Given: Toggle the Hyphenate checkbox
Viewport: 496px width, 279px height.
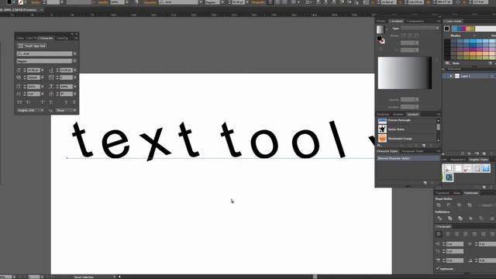Looking at the screenshot, I should [438, 269].
